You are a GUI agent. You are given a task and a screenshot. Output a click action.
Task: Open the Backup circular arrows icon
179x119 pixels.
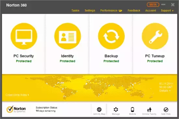(x=111, y=36)
